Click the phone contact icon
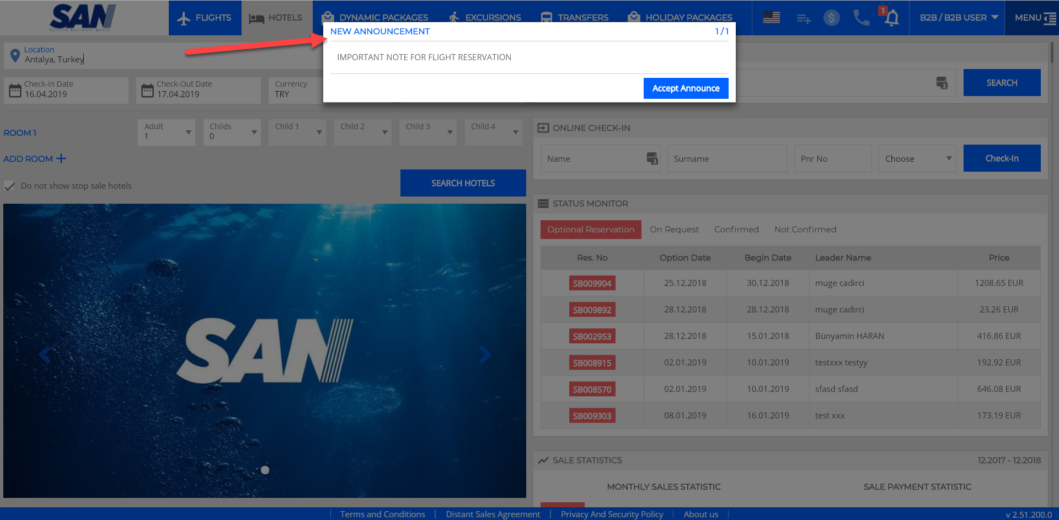Image resolution: width=1059 pixels, height=520 pixels. click(x=861, y=18)
